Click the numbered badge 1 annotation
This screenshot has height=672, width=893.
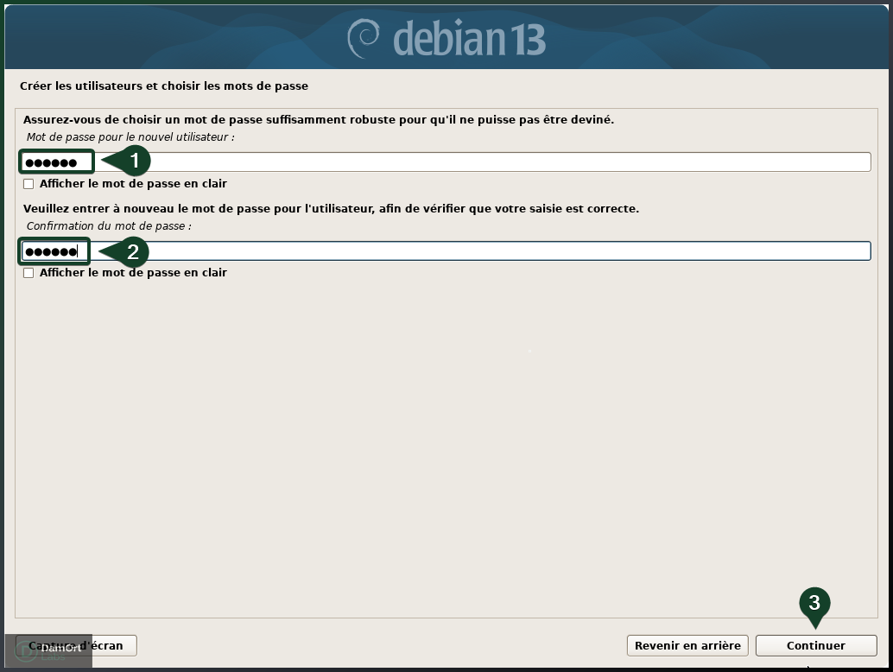(136, 160)
